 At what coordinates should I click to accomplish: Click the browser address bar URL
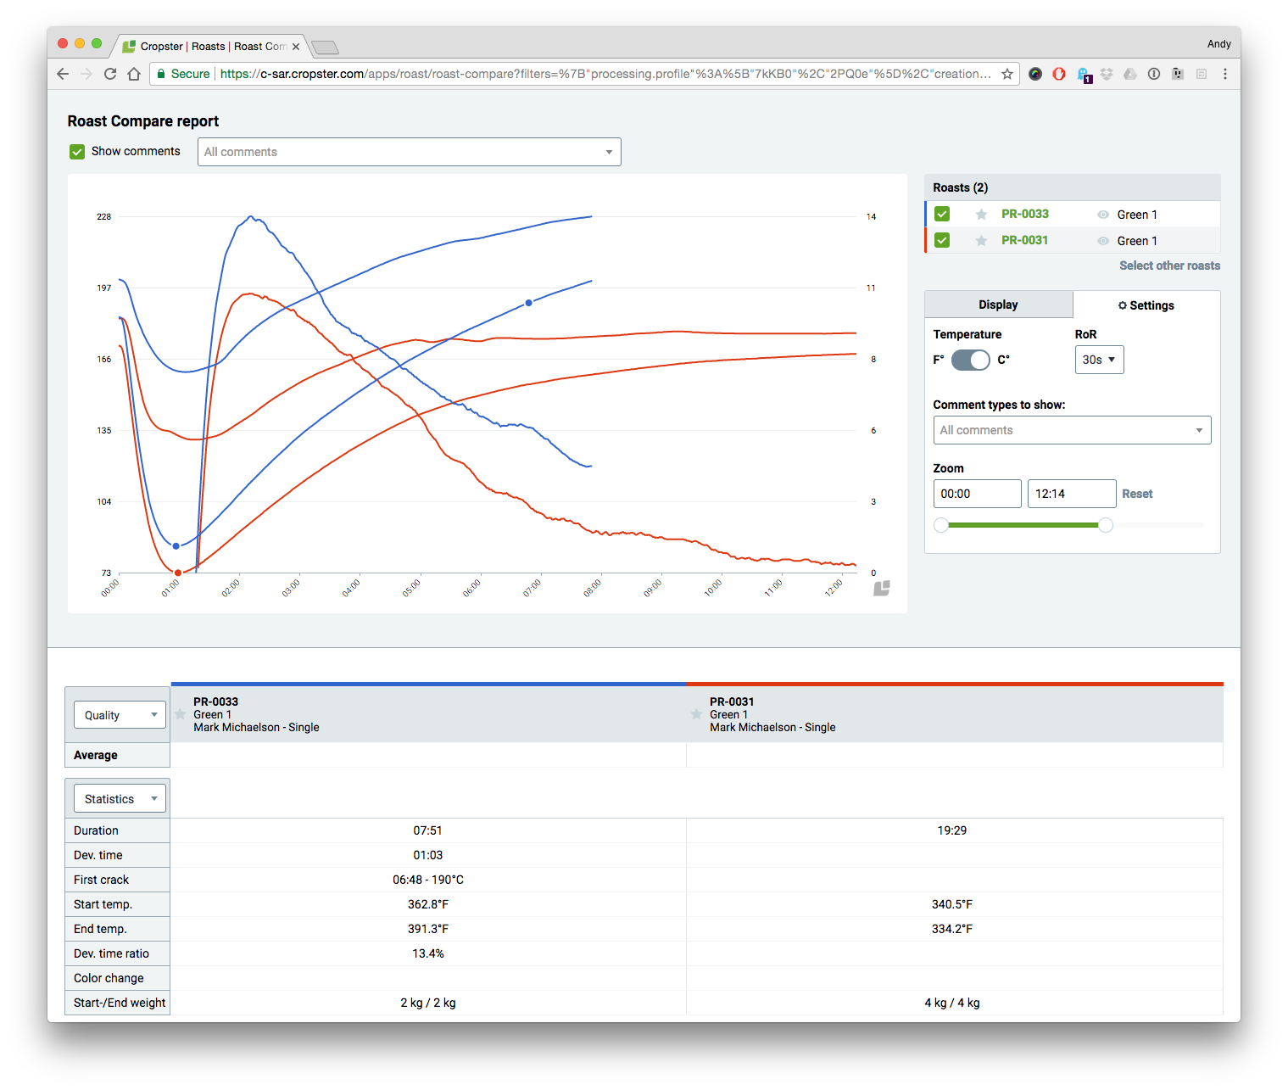pos(605,74)
